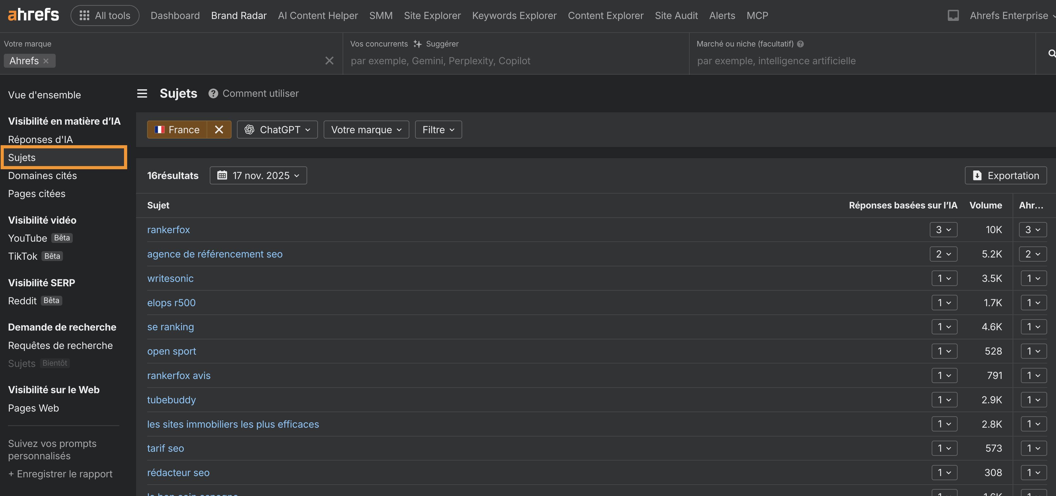Click the Suggérer sparkle icon
Screen dimensions: 1056x496
pos(417,44)
